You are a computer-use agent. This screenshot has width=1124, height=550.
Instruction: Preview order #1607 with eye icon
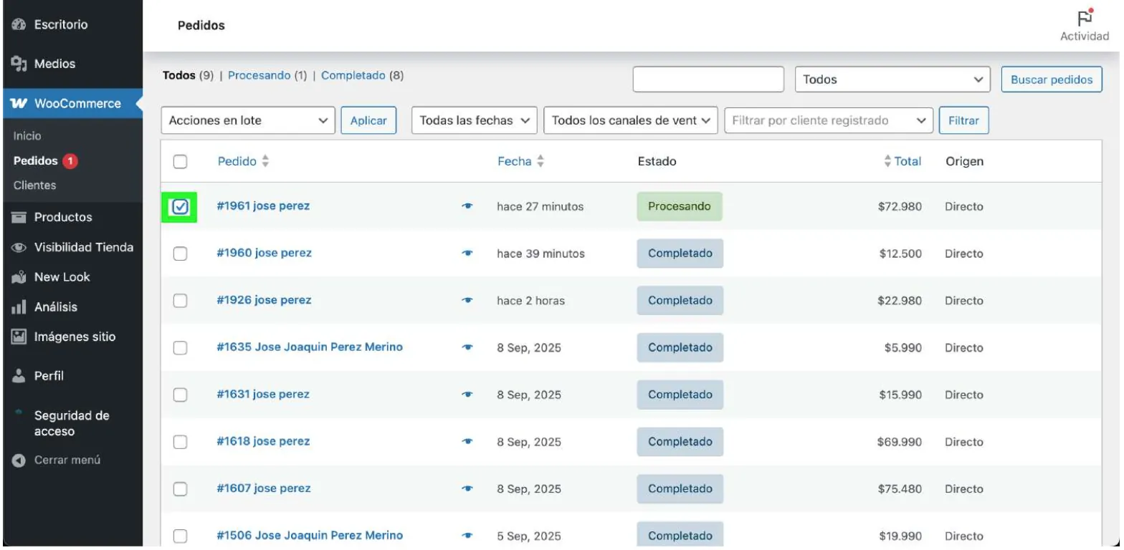(x=467, y=489)
